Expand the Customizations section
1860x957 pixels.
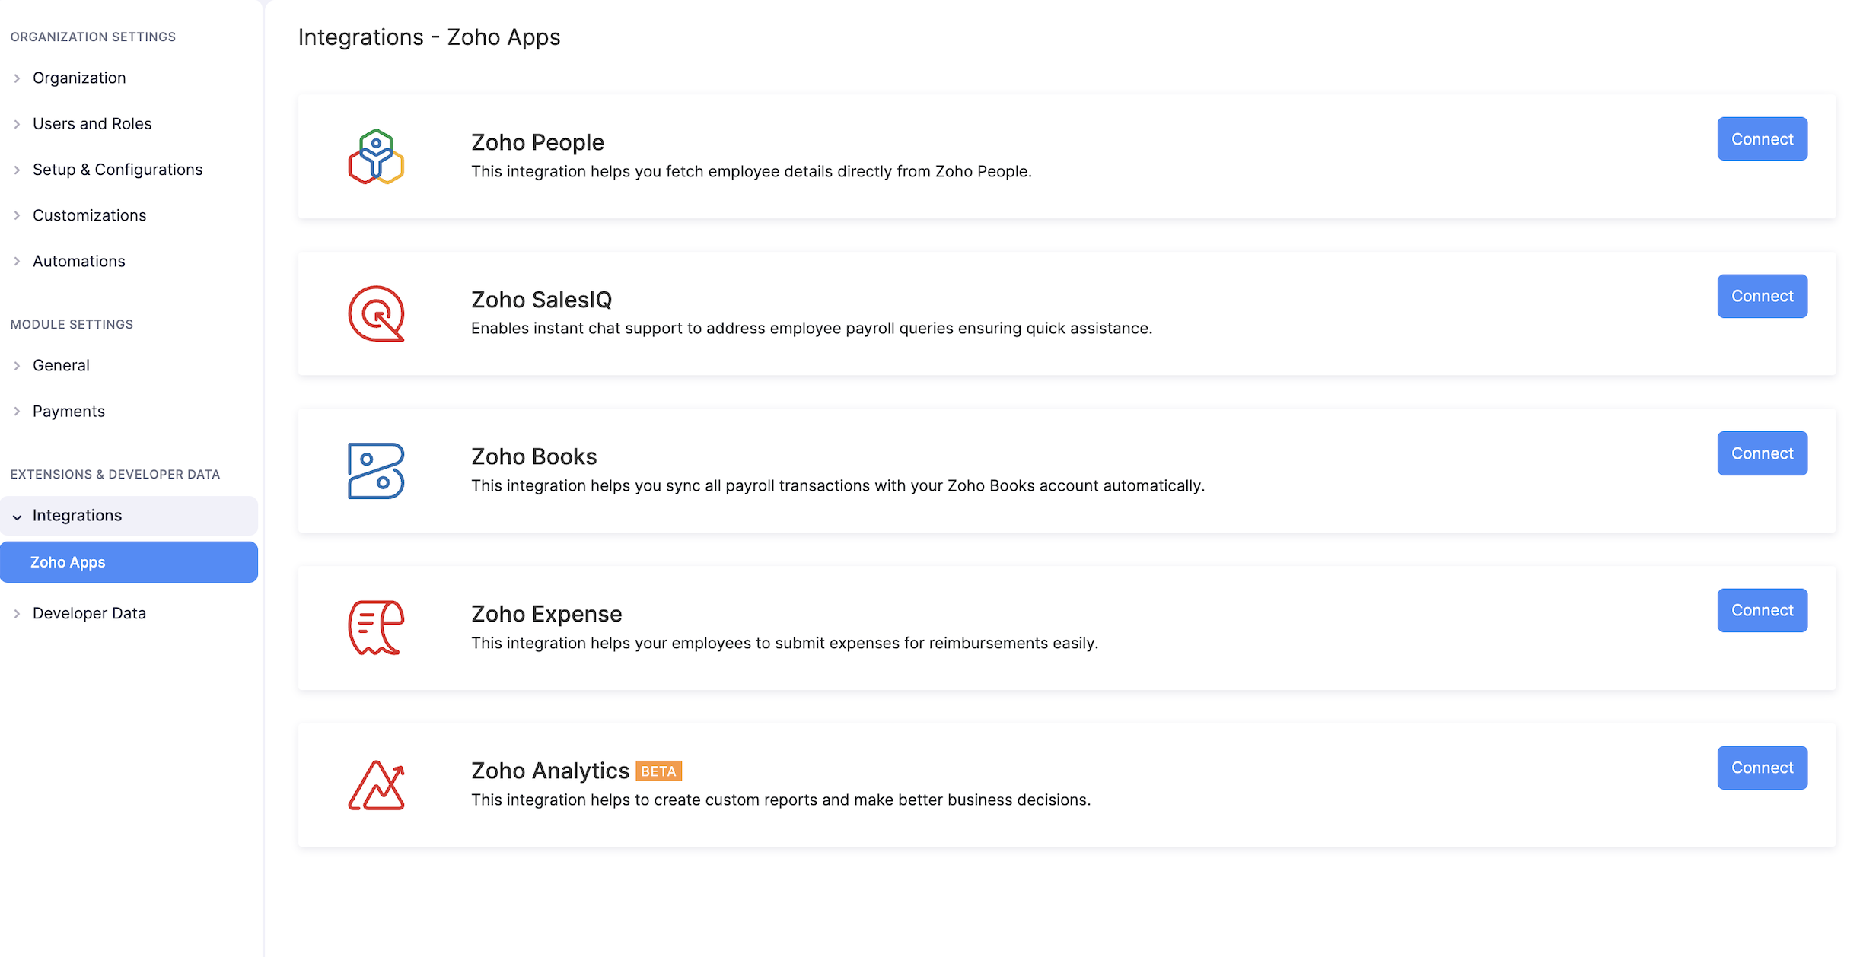(x=89, y=215)
